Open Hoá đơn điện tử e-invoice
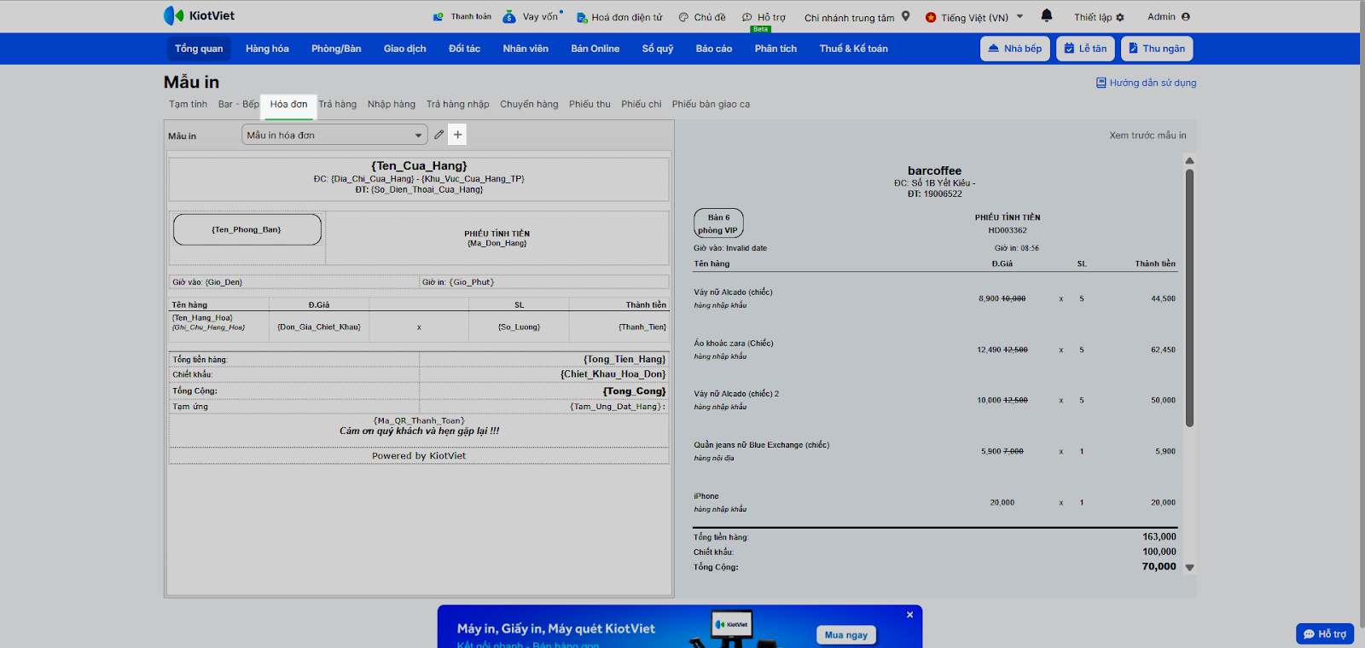1365x648 pixels. point(619,17)
